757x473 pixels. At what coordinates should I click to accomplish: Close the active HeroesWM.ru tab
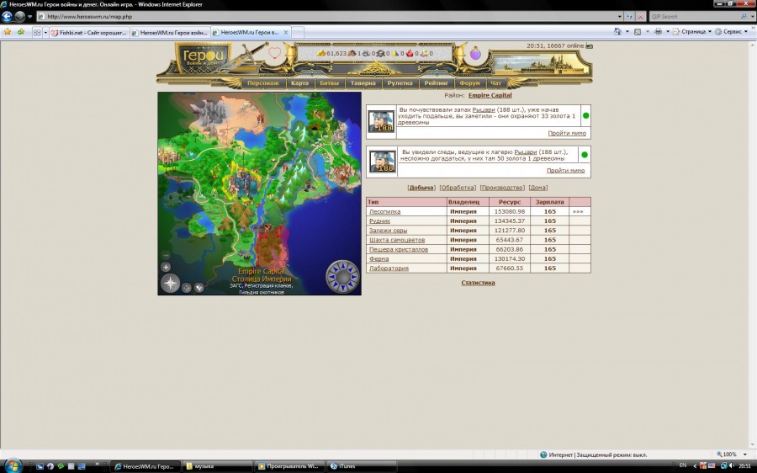click(x=286, y=32)
